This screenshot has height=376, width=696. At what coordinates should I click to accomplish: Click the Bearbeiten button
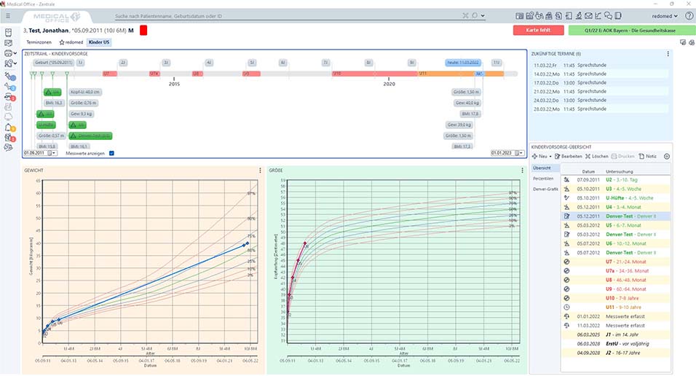click(x=568, y=157)
